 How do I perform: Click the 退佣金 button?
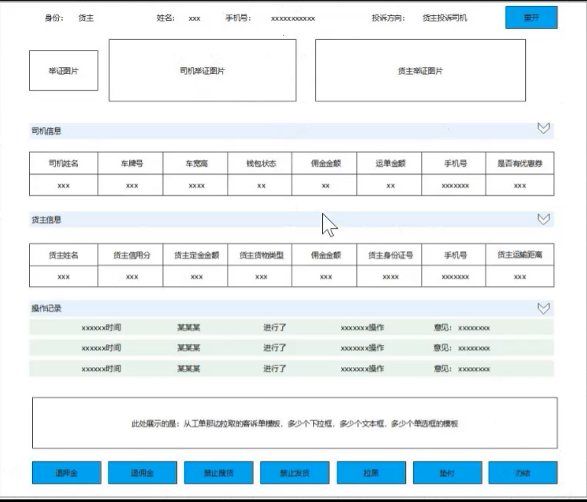point(142,472)
